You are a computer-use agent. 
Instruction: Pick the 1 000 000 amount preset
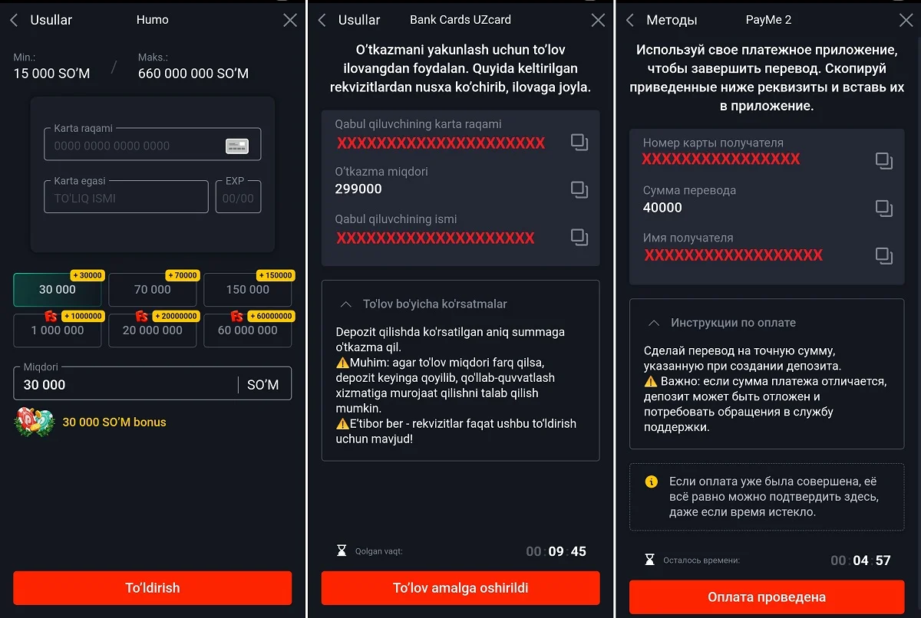click(58, 330)
